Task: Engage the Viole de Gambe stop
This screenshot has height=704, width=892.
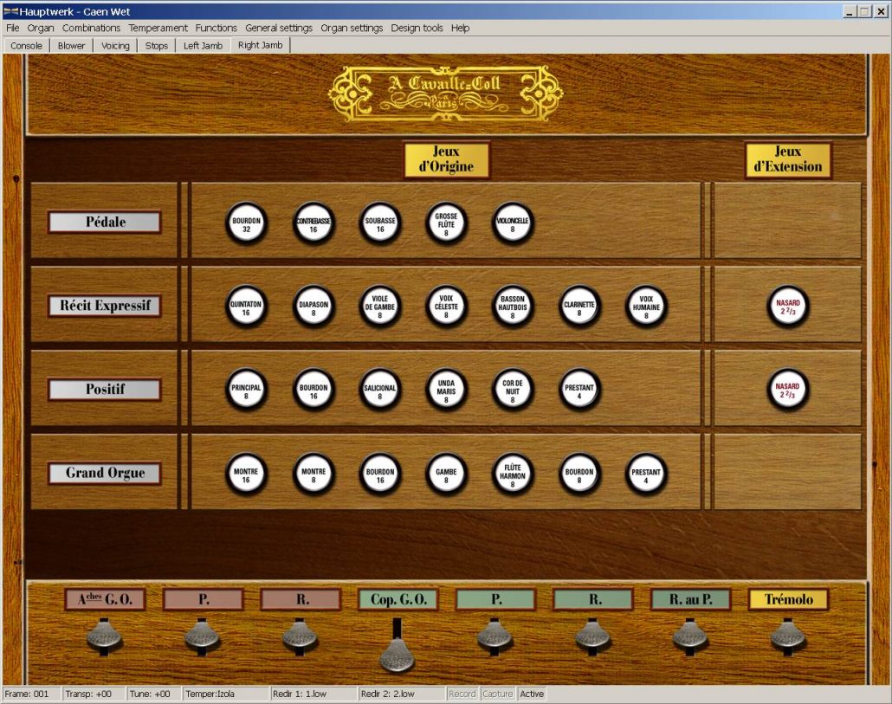Action: point(380,307)
